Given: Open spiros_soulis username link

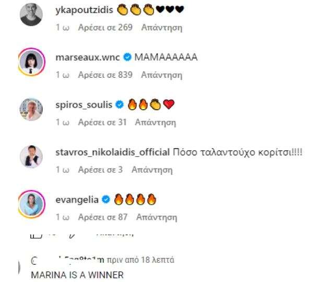Looking at the screenshot, I should [x=84, y=105].
